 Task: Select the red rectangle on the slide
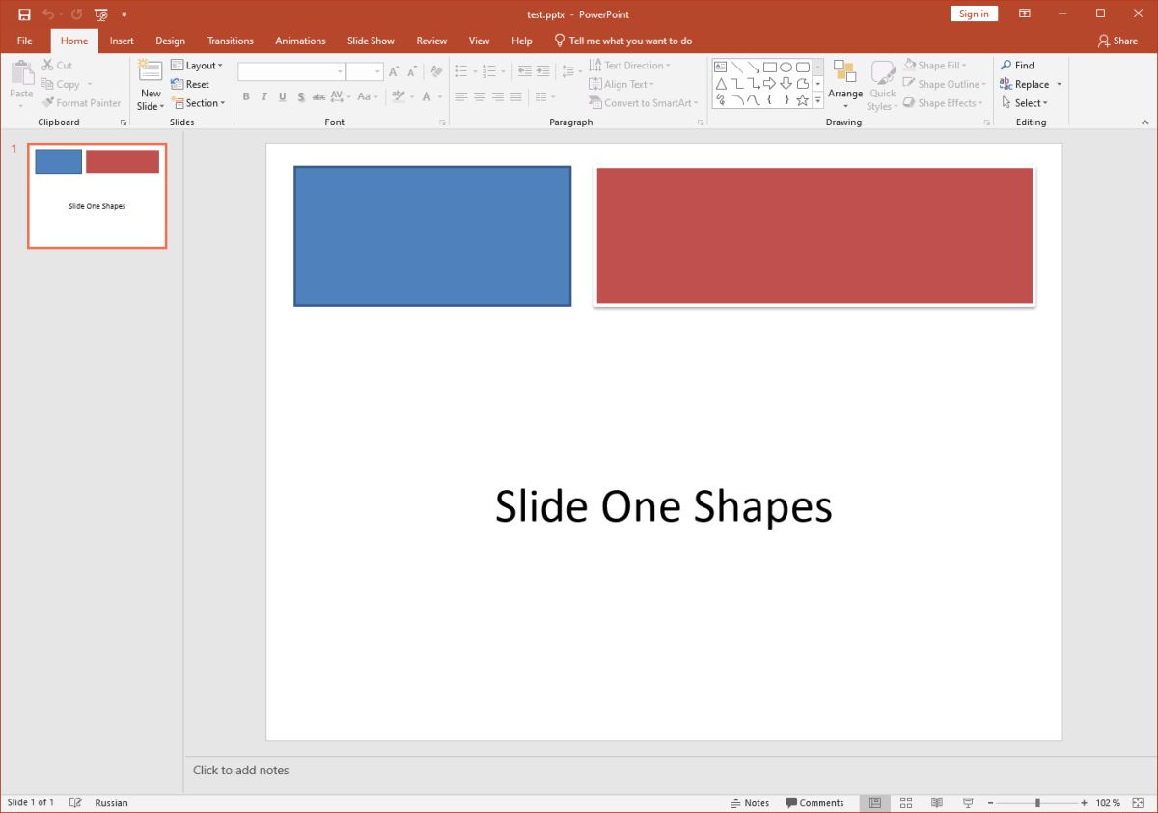(814, 236)
